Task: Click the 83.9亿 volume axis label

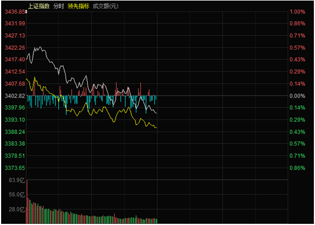Action: point(16,180)
